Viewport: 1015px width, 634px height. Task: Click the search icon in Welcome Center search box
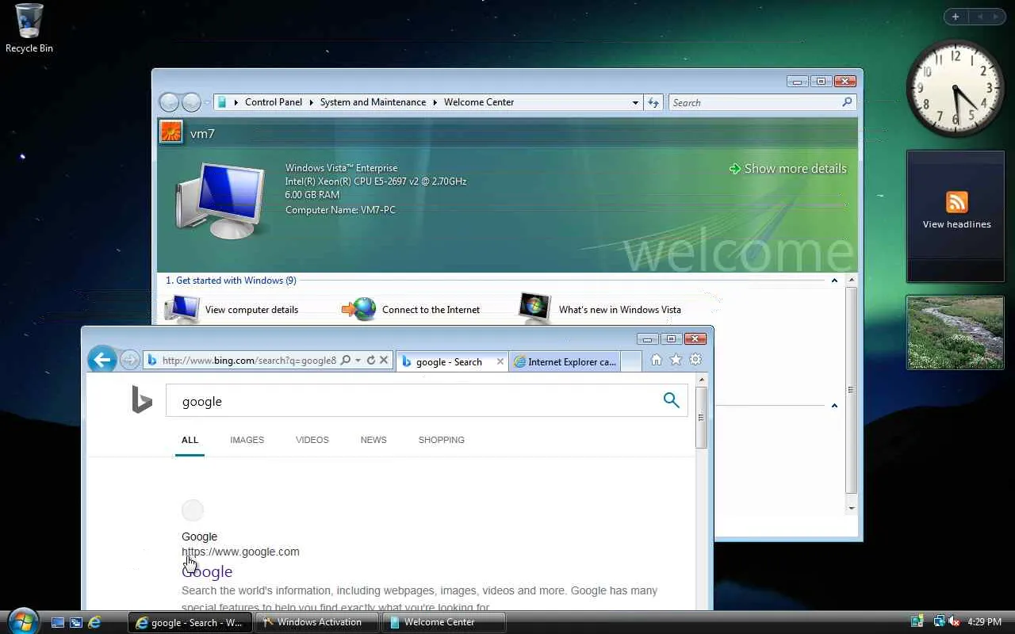click(847, 102)
